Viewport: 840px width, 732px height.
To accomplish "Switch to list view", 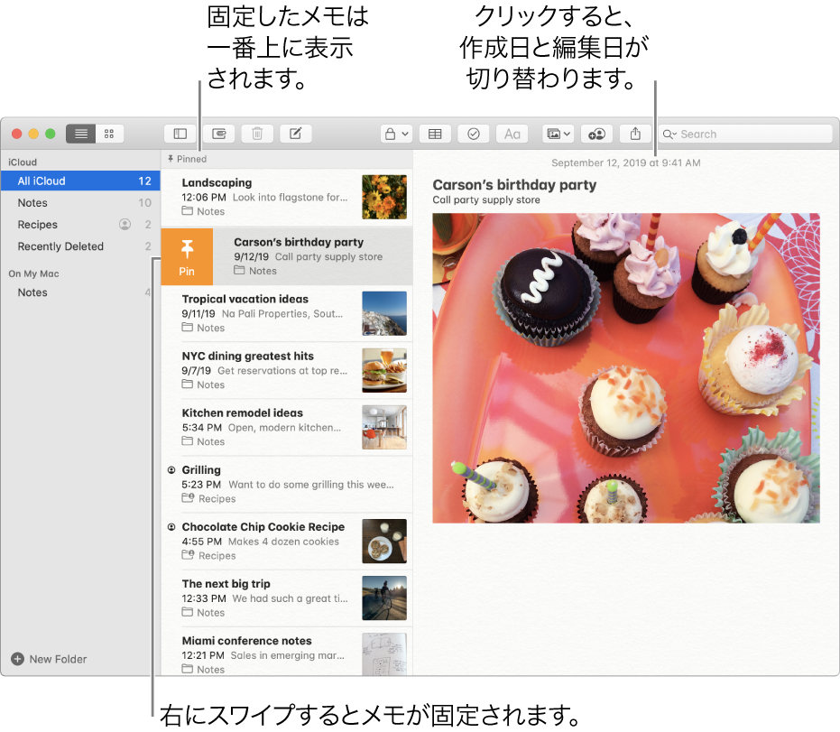I will click(x=81, y=134).
